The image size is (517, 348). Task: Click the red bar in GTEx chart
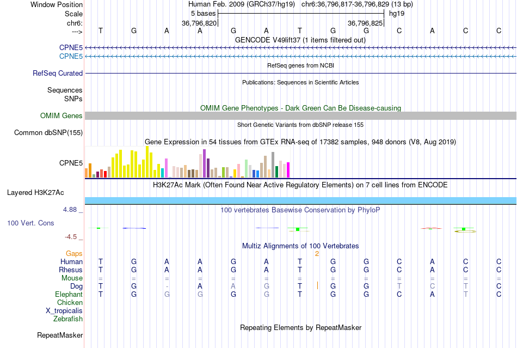coord(105,174)
